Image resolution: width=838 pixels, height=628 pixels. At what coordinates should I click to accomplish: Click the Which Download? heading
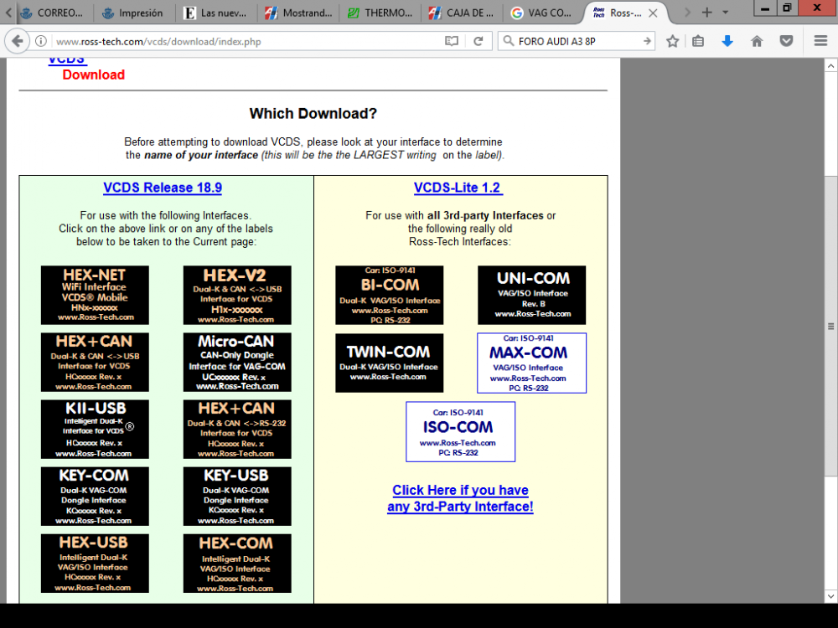[313, 113]
